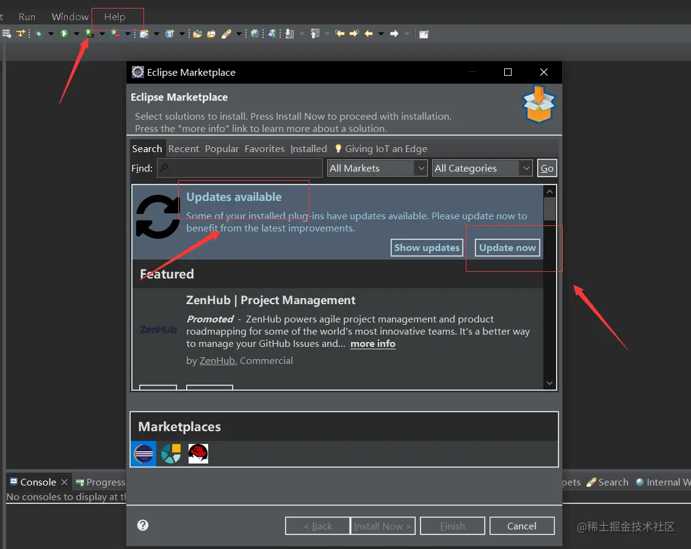Click the Pin Editor icon in toolbar
Screen dimensions: 691x549
424,34
